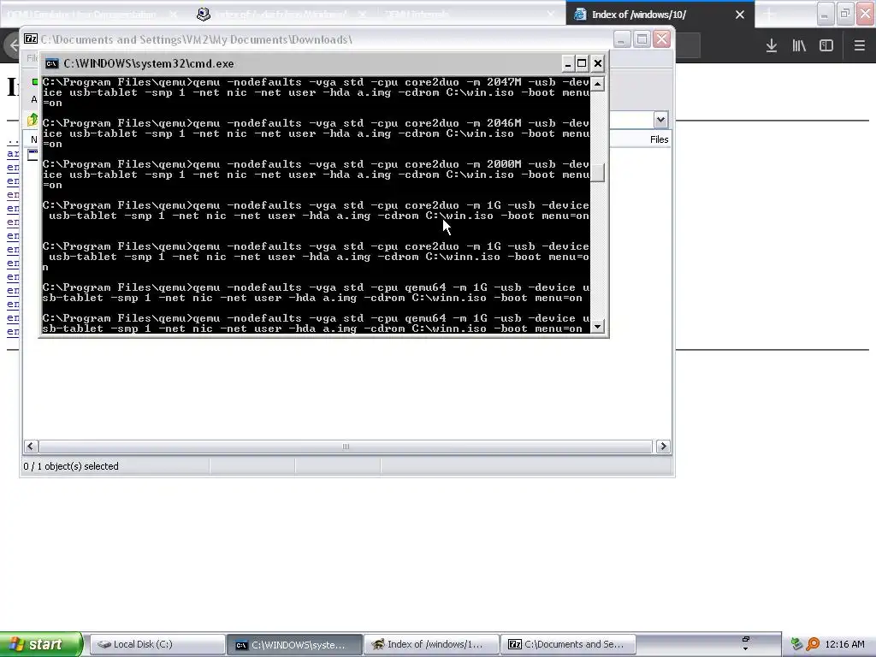Close the 'Index of /windows/10/' tab

(x=740, y=15)
